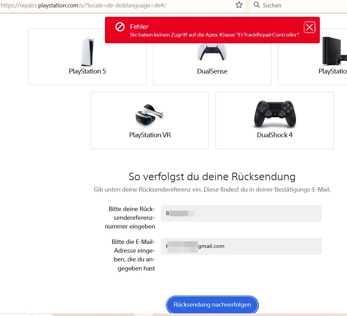Select the PlayStation 5 console image
Screen dimensions: 347x316
(88, 52)
